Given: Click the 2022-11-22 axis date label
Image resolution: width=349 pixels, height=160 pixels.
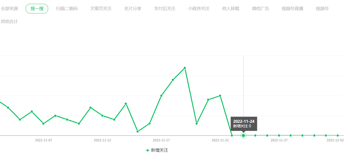Looking at the screenshot, I should 220,140.
